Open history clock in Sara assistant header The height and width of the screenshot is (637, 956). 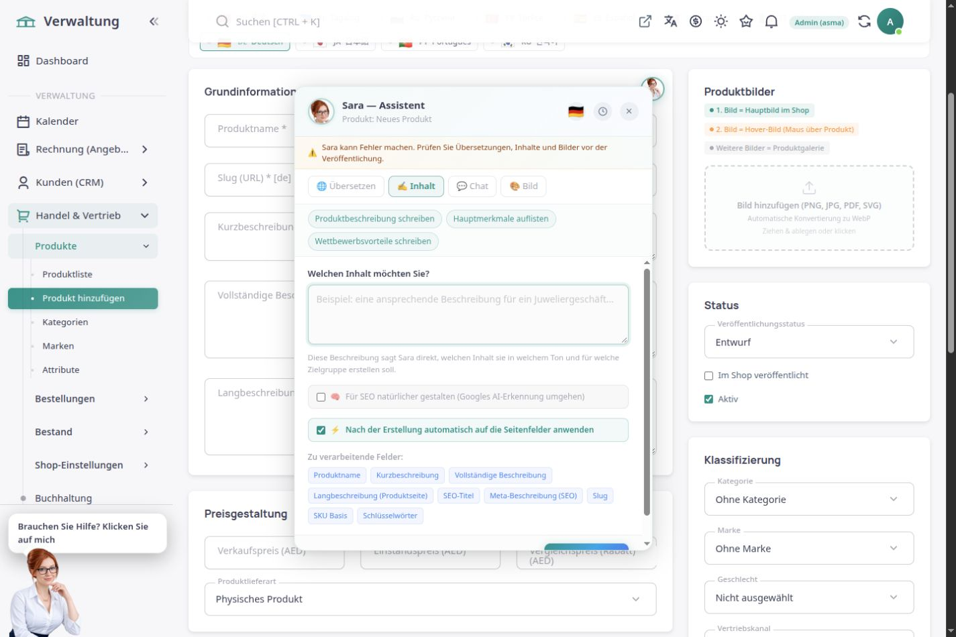coord(602,111)
